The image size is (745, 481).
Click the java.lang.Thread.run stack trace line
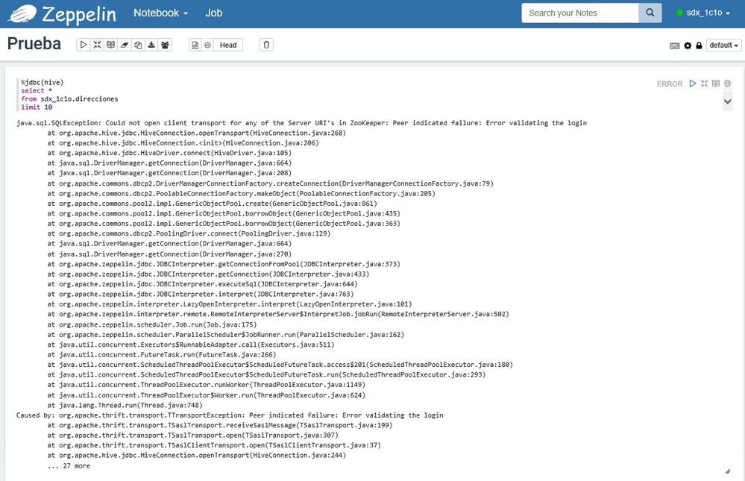(125, 406)
